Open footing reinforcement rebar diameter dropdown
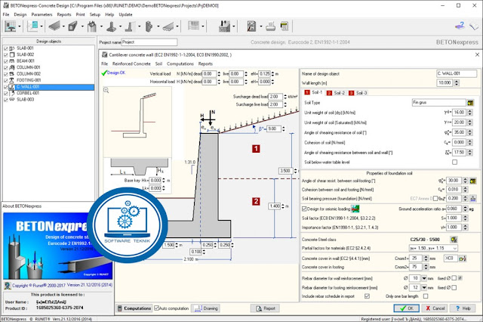Screen dimensions: 483x322 click(x=424, y=287)
